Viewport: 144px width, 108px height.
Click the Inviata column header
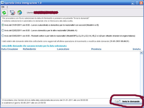point(137,49)
